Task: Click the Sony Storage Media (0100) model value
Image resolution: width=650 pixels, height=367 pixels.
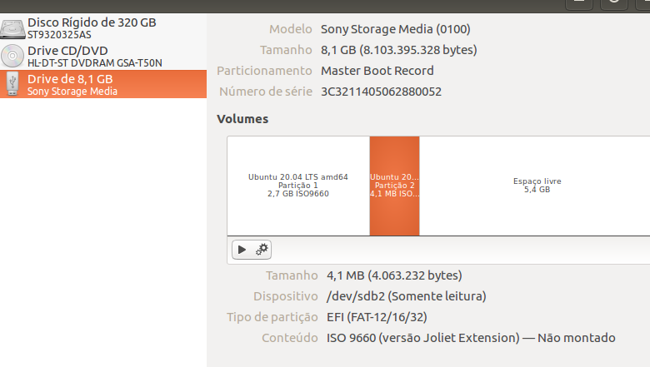Action: point(396,29)
